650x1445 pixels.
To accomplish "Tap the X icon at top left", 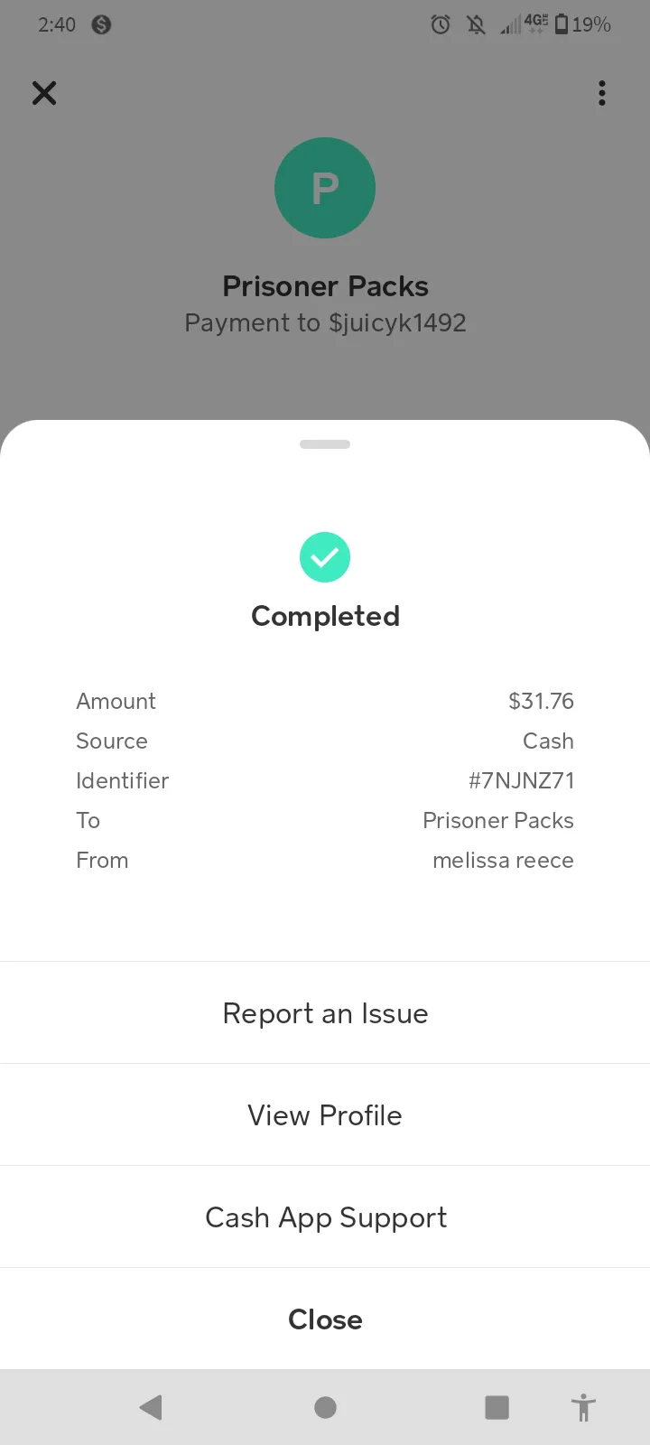I will click(x=44, y=93).
